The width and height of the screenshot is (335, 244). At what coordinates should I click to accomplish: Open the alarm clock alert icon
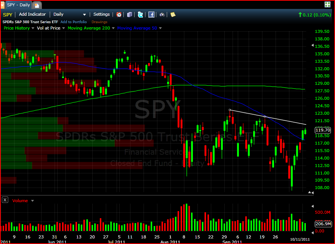(x=119, y=15)
